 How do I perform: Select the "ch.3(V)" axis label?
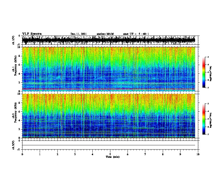click(14, 145)
